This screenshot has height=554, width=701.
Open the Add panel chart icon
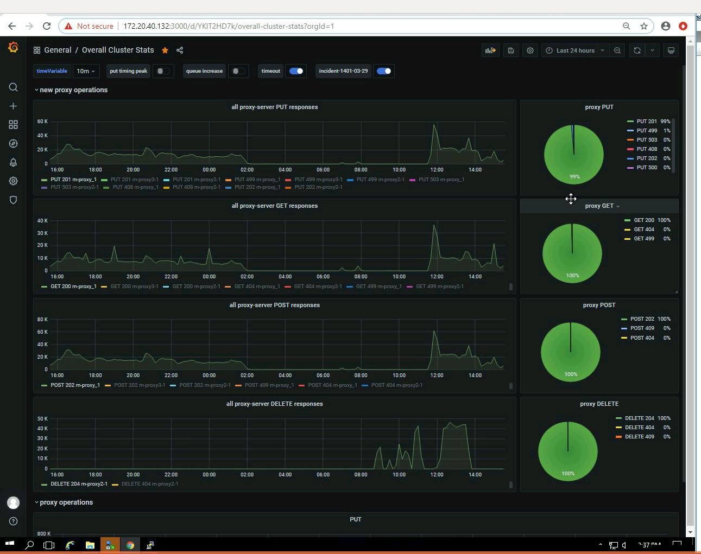click(x=490, y=50)
